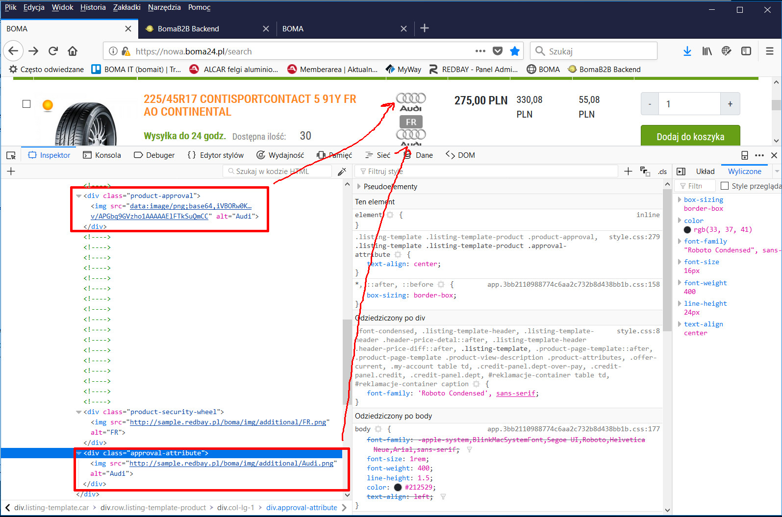Tick the product selection checkbox beside tire
This screenshot has width=782, height=517.
[26, 104]
